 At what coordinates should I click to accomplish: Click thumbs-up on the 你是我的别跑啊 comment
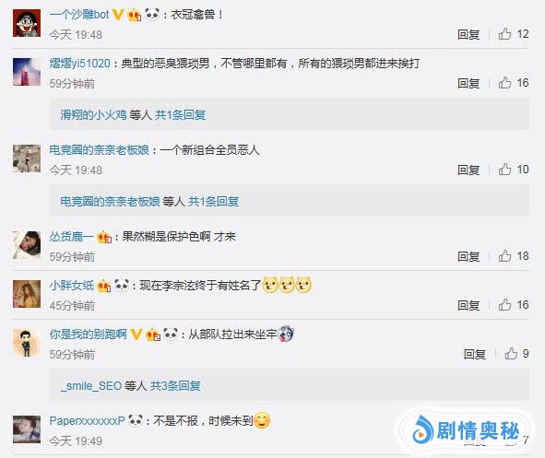pos(511,354)
